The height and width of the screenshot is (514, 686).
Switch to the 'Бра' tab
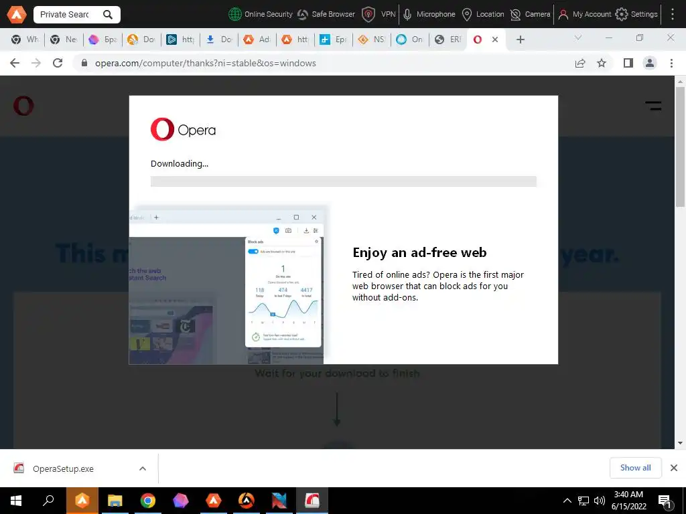[102, 39]
